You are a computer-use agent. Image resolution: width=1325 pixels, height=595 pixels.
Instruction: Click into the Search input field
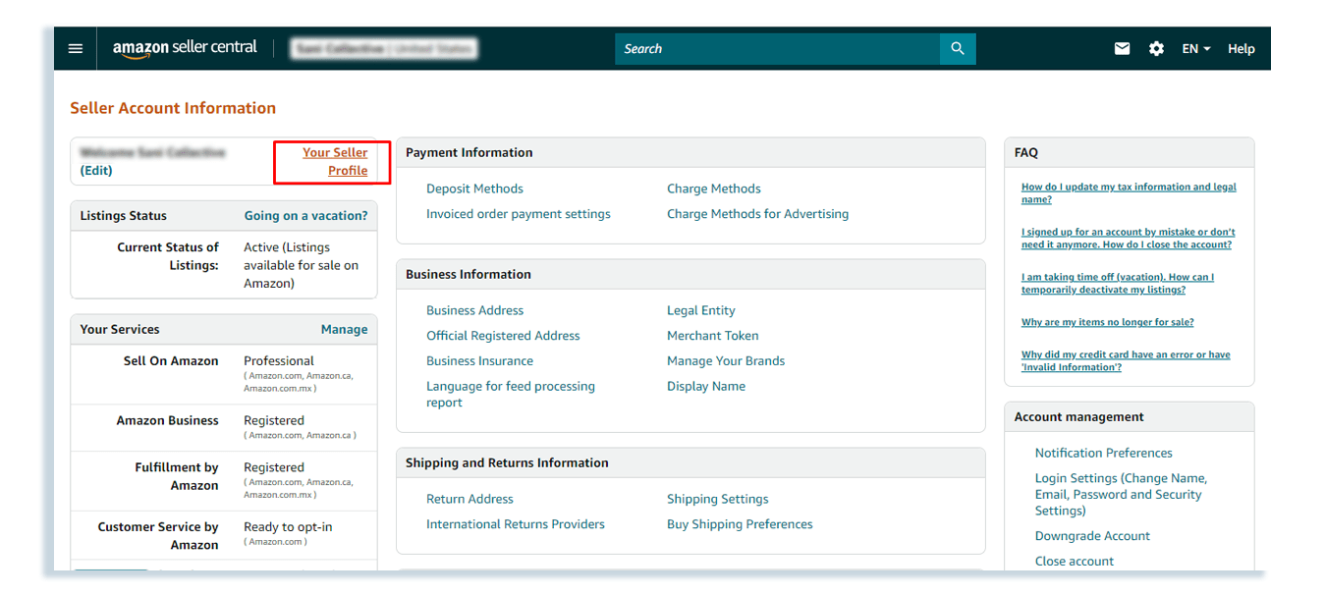[x=776, y=49]
